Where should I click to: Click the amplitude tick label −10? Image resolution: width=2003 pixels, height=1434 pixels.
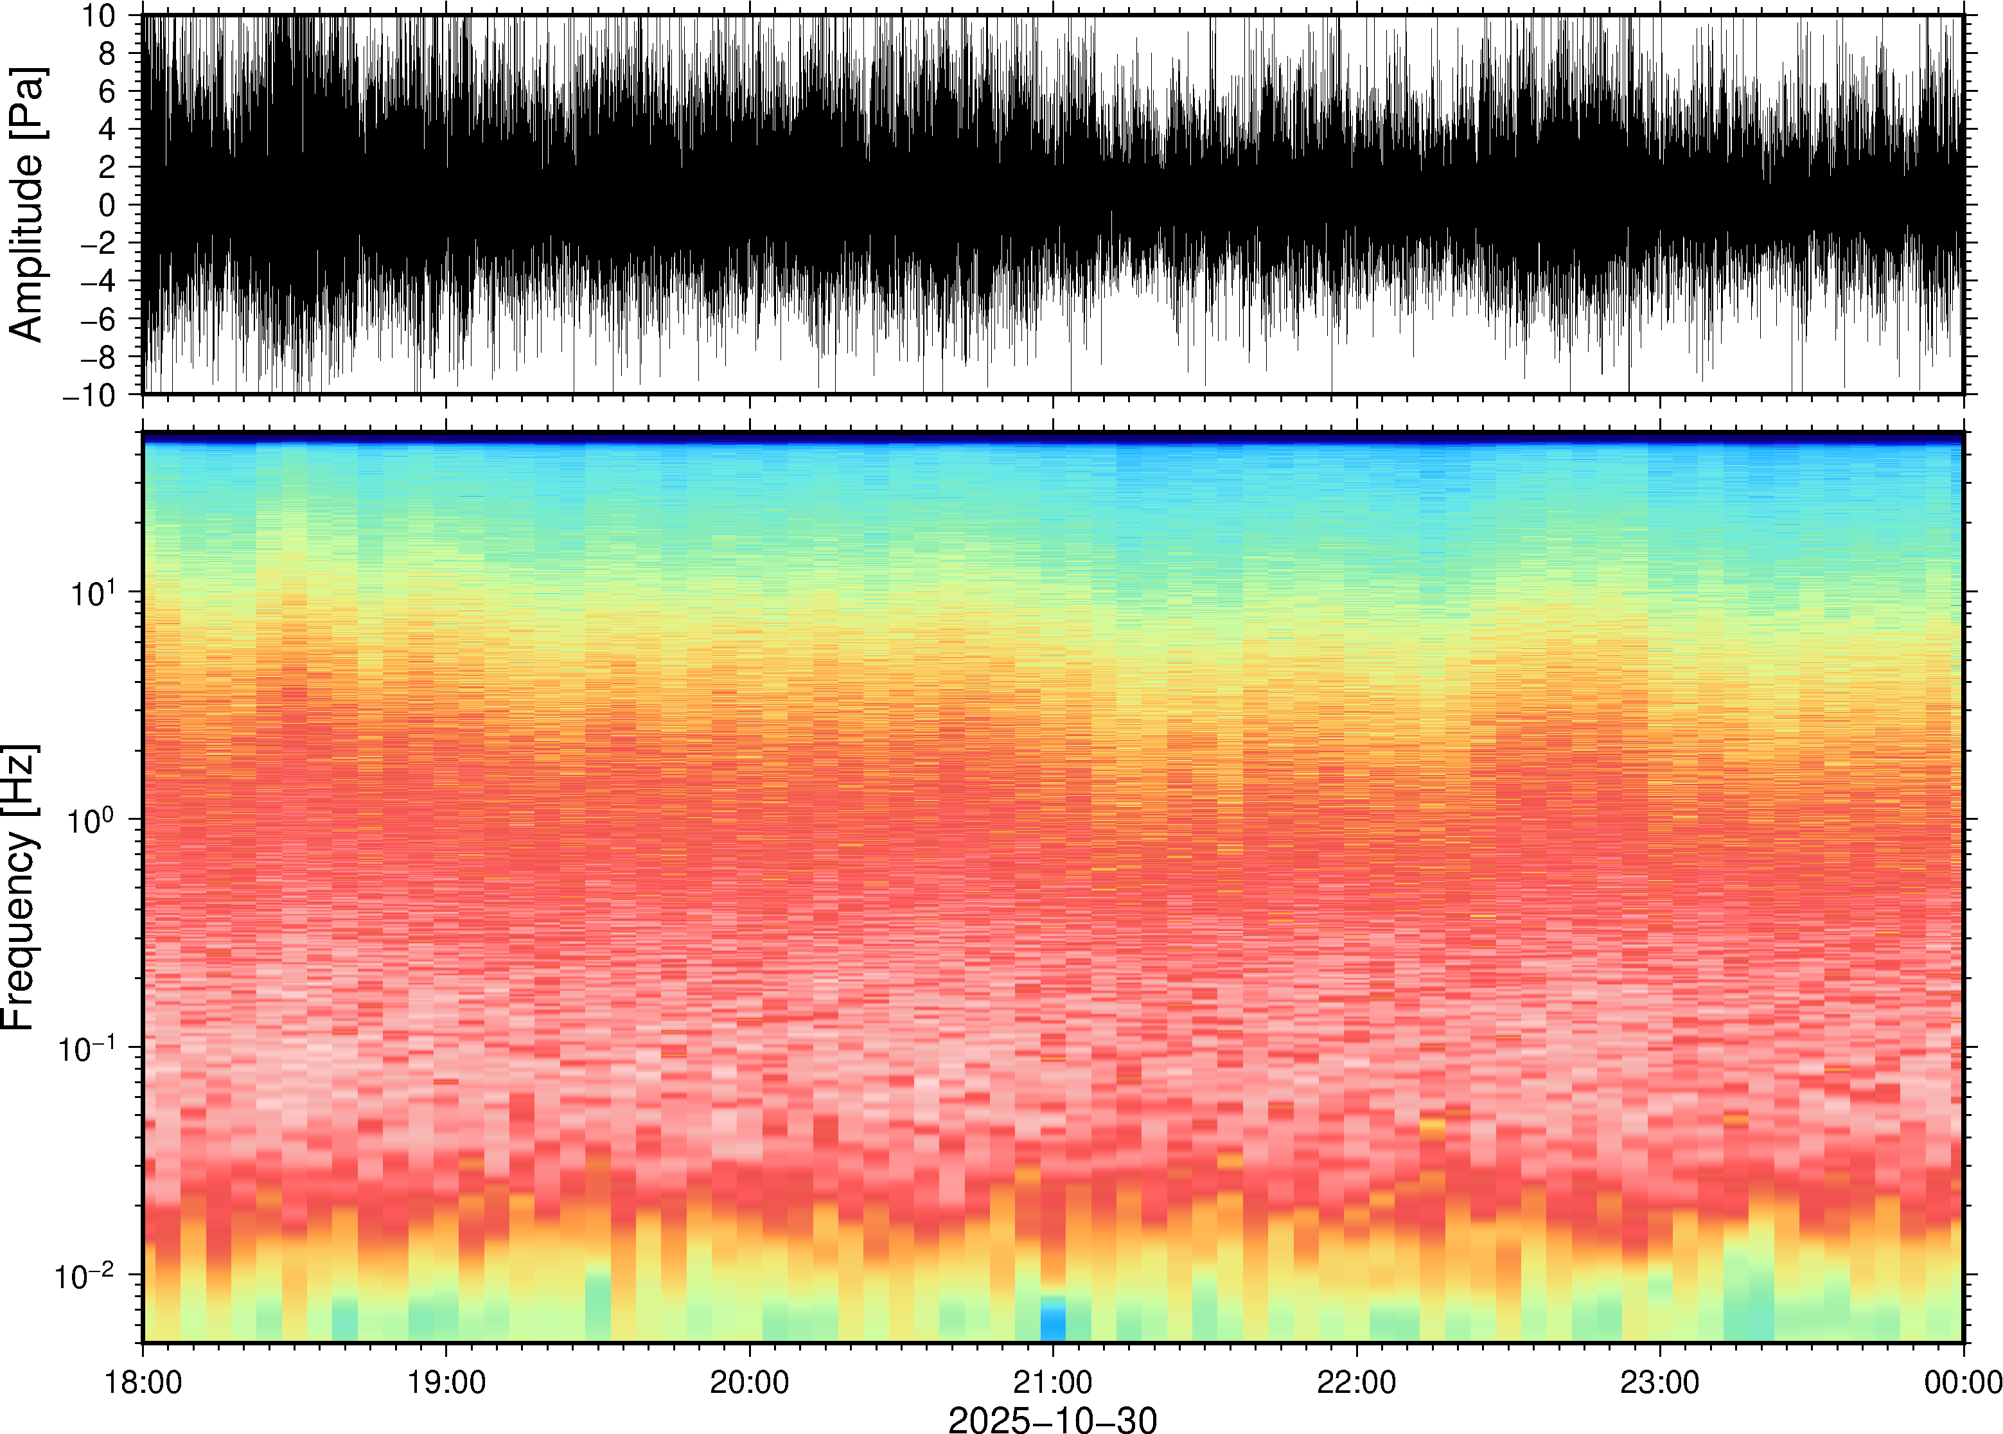(90, 394)
